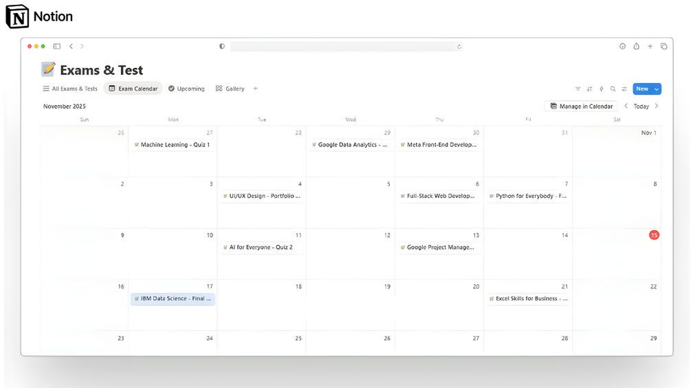Click the browser share icon

point(637,46)
